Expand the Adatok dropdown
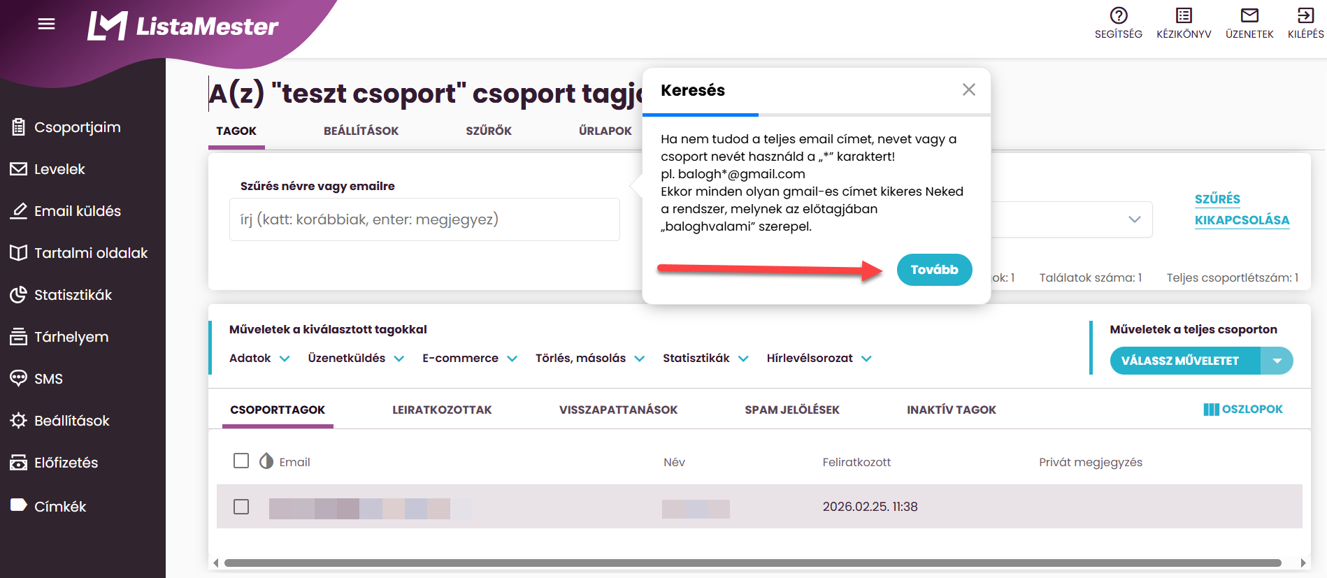Screen dimensions: 1327x578 259,359
